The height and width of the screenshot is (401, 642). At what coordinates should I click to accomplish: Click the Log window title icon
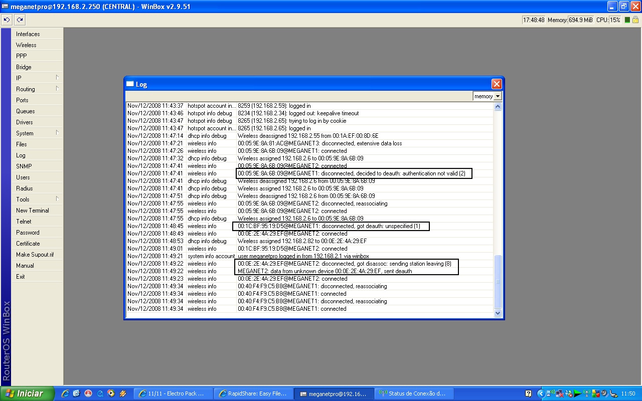point(130,84)
